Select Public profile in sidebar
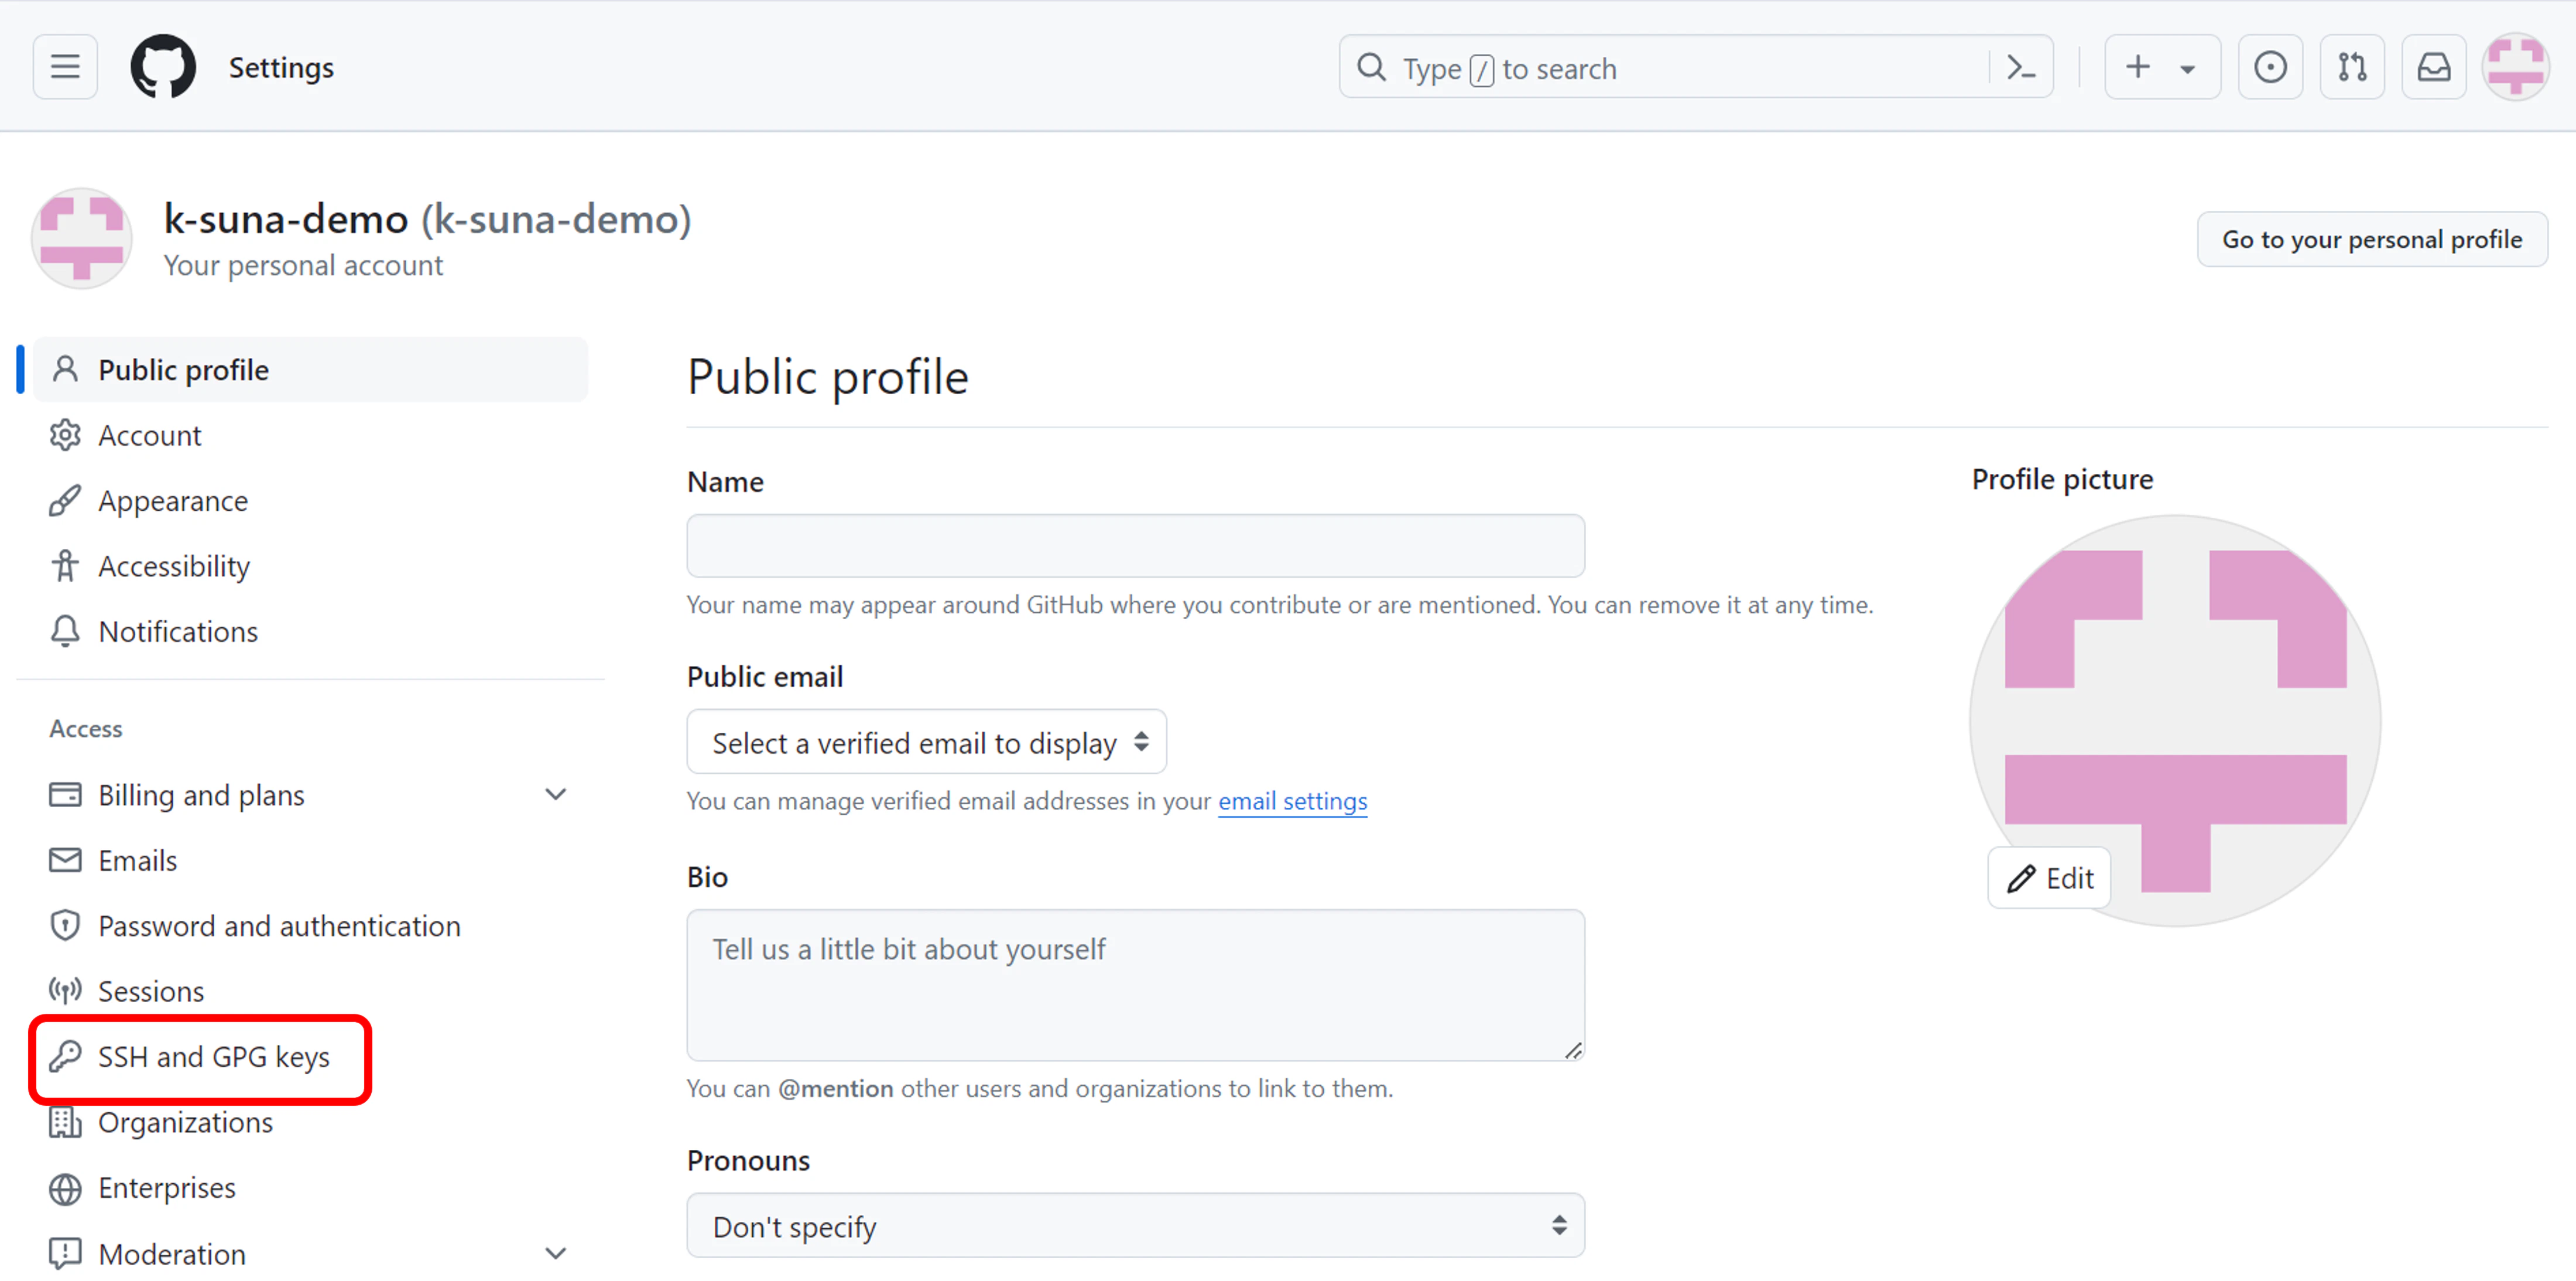This screenshot has height=1281, width=2576. pyautogui.click(x=311, y=369)
